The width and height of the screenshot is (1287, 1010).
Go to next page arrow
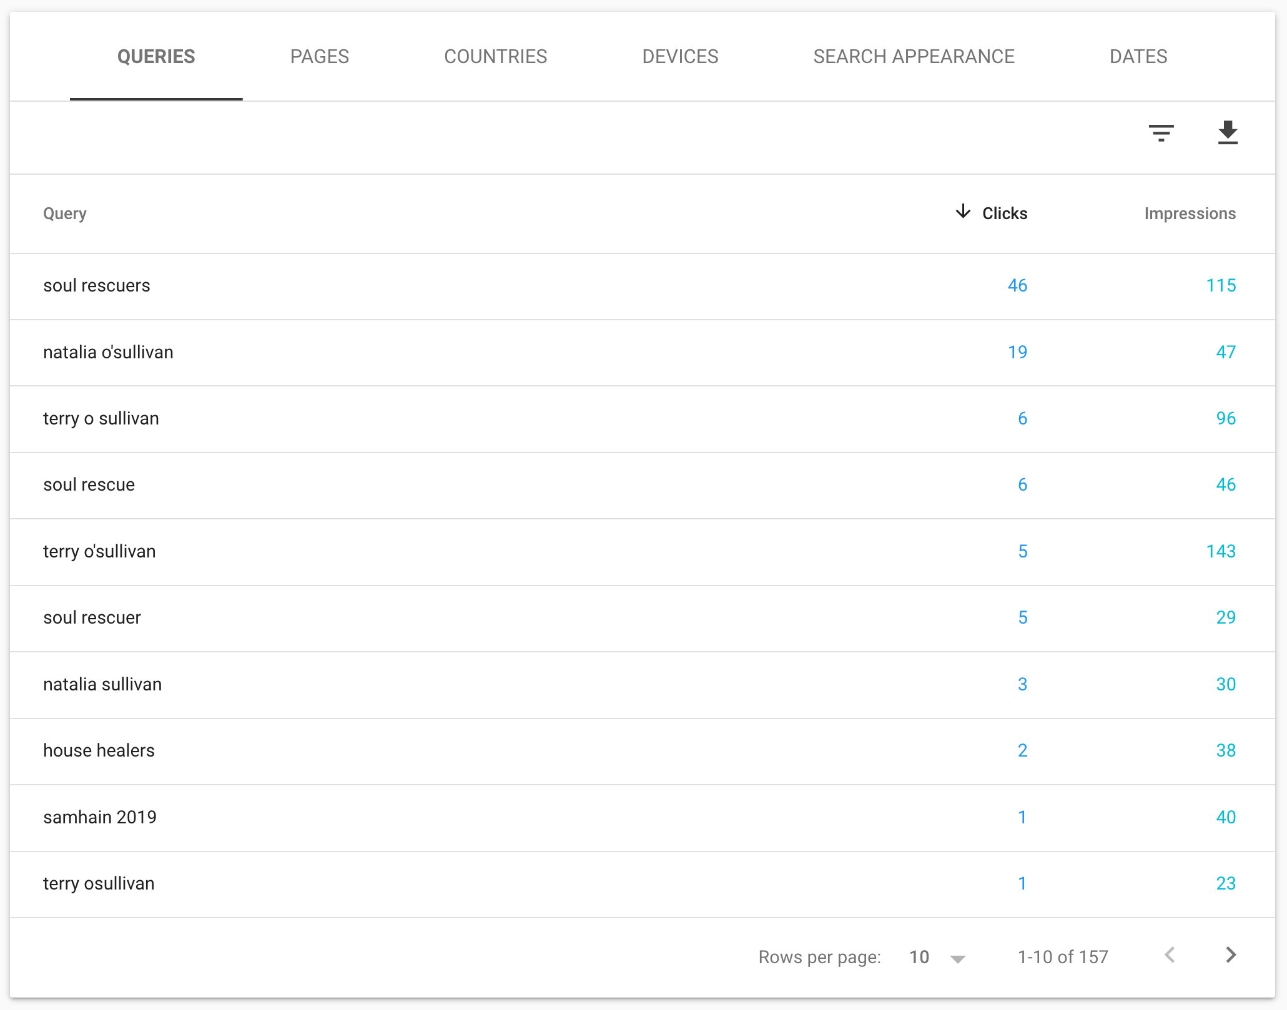point(1231,955)
